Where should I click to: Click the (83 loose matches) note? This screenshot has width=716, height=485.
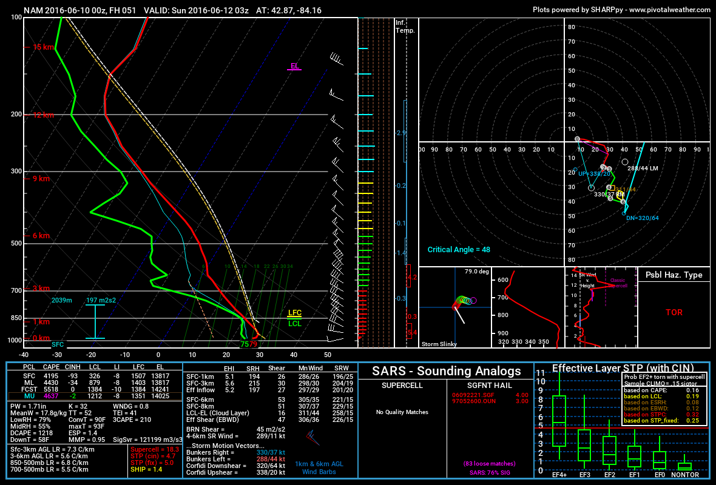489,464
